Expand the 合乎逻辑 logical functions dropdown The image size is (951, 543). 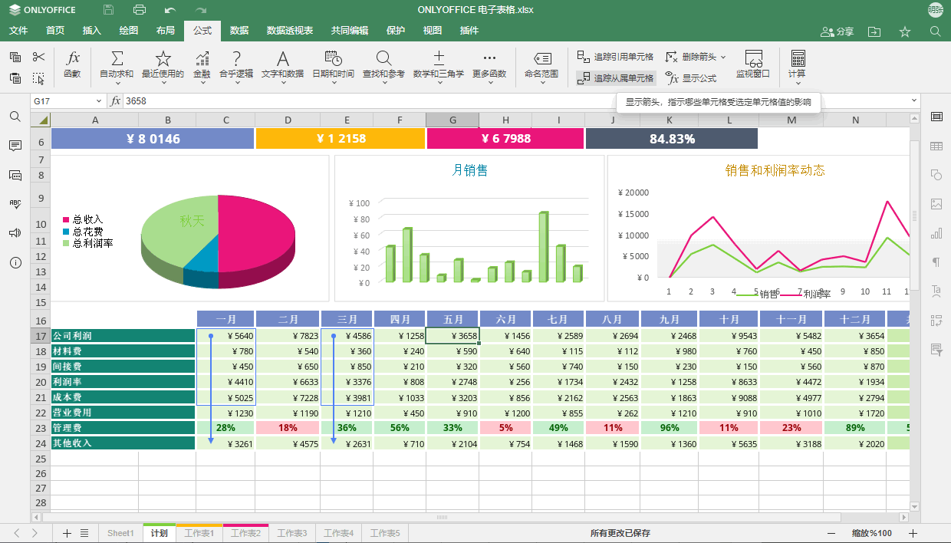pos(236,84)
